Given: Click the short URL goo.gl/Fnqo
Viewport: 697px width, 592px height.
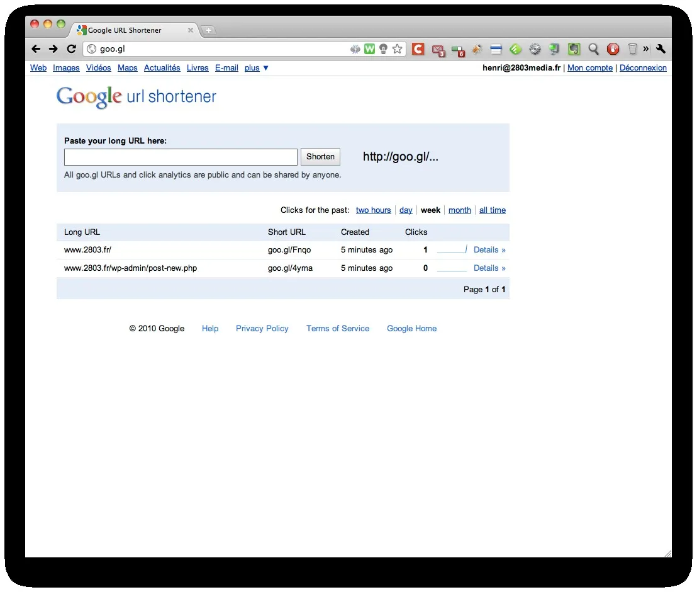Looking at the screenshot, I should pos(289,249).
